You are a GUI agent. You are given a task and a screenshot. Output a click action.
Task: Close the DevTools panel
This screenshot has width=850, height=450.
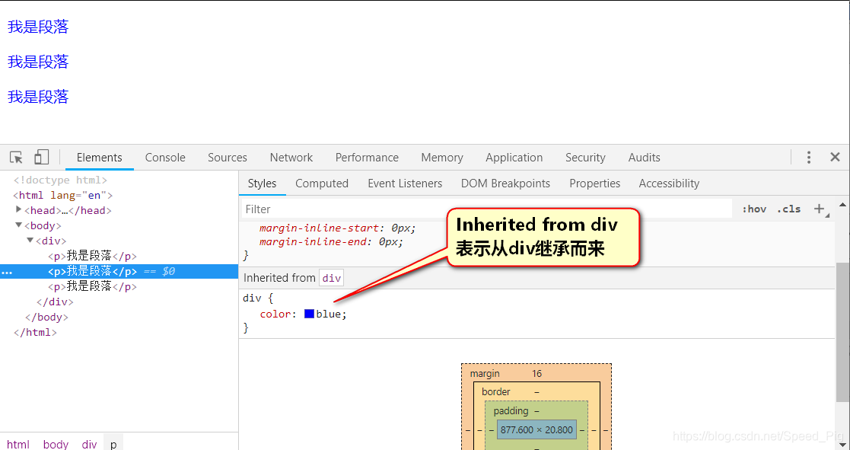click(x=835, y=157)
